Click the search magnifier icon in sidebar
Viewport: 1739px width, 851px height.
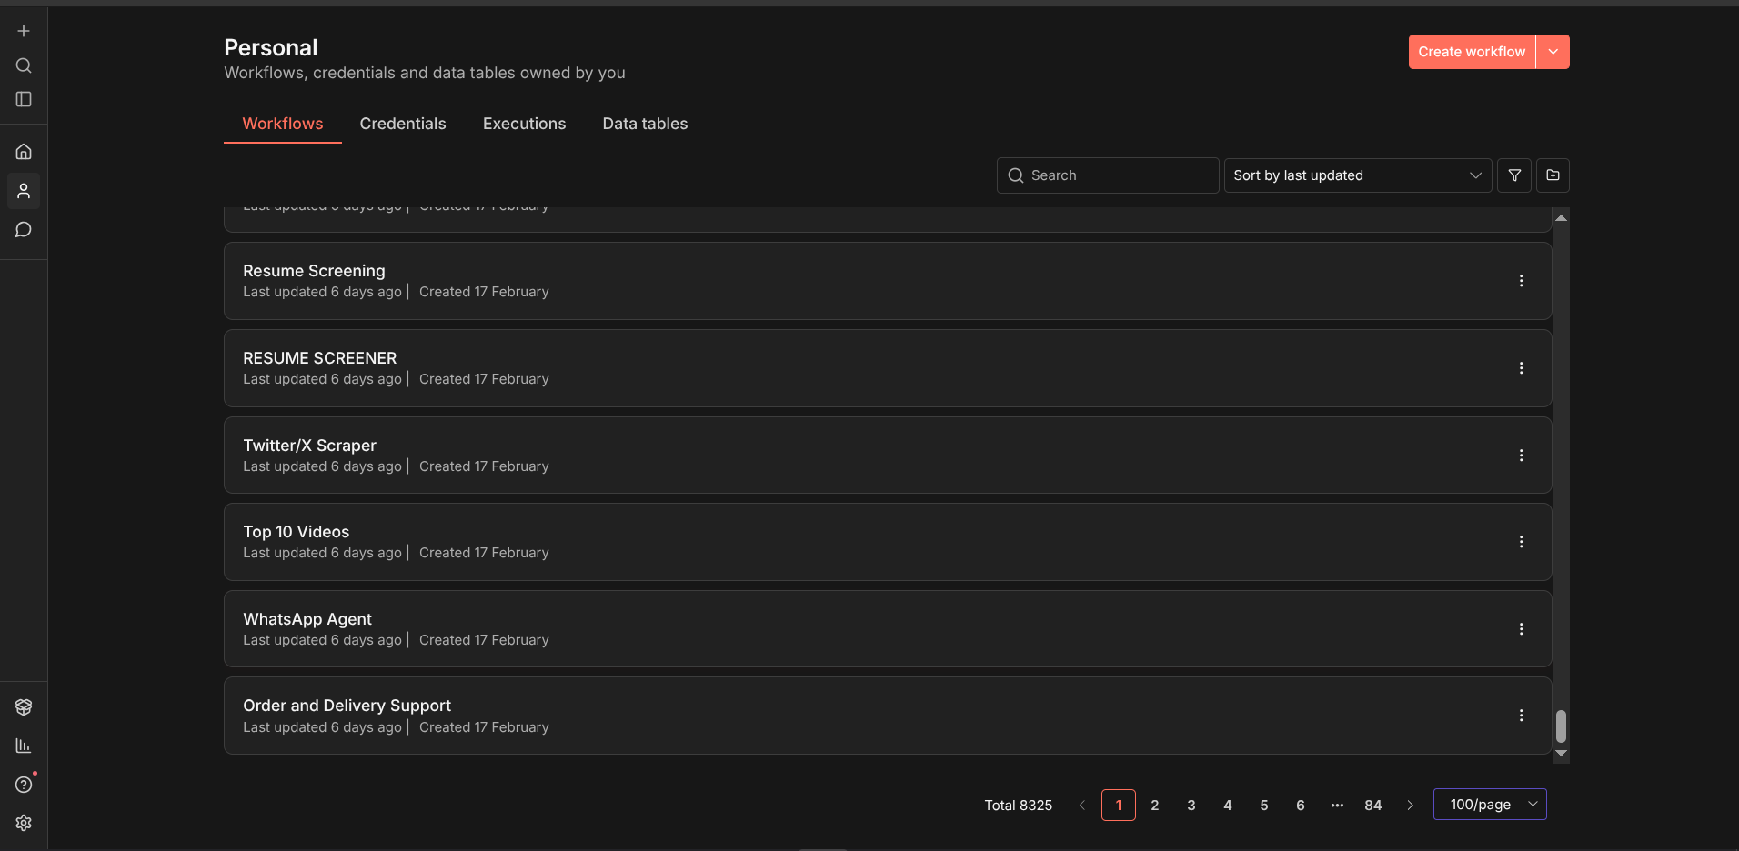(x=23, y=65)
